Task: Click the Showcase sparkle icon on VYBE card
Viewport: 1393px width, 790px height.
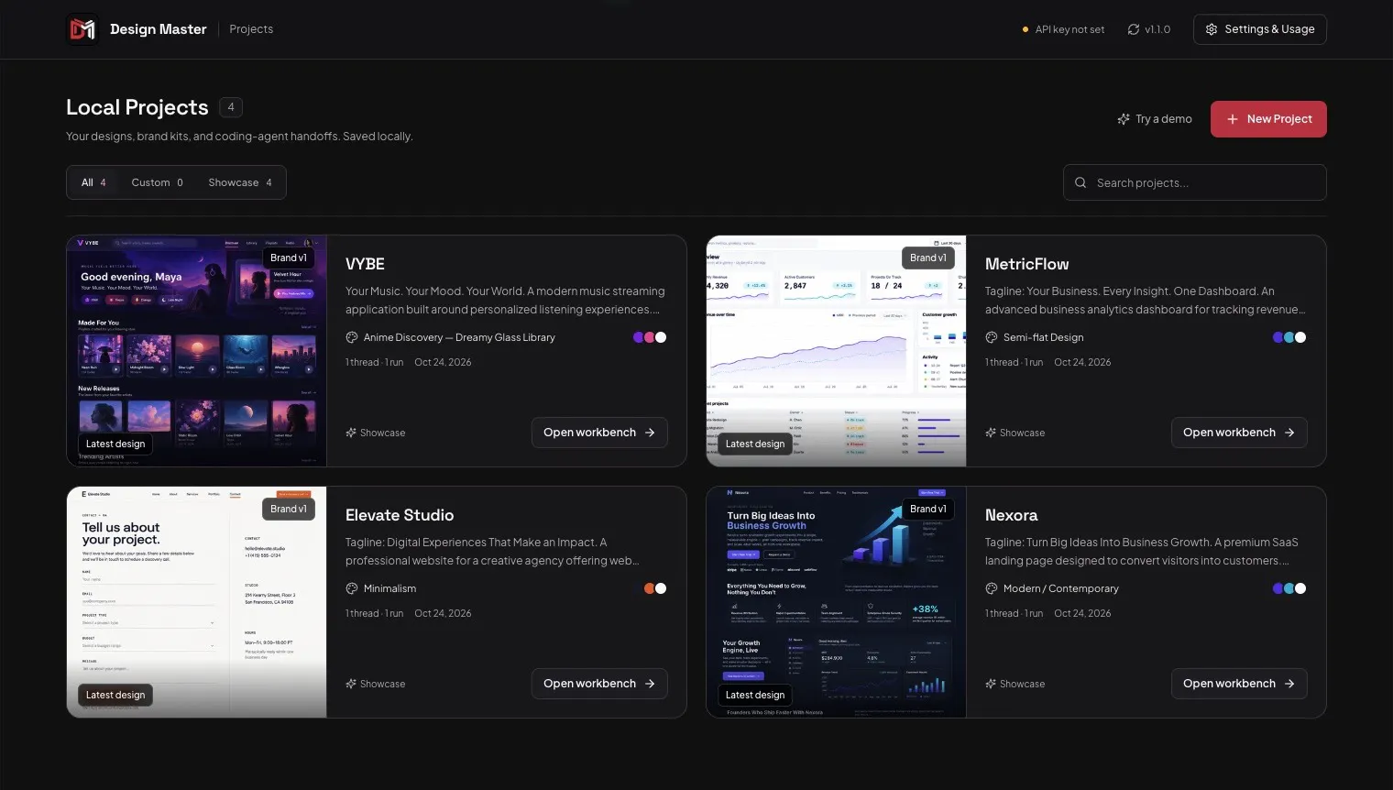Action: 351,433
